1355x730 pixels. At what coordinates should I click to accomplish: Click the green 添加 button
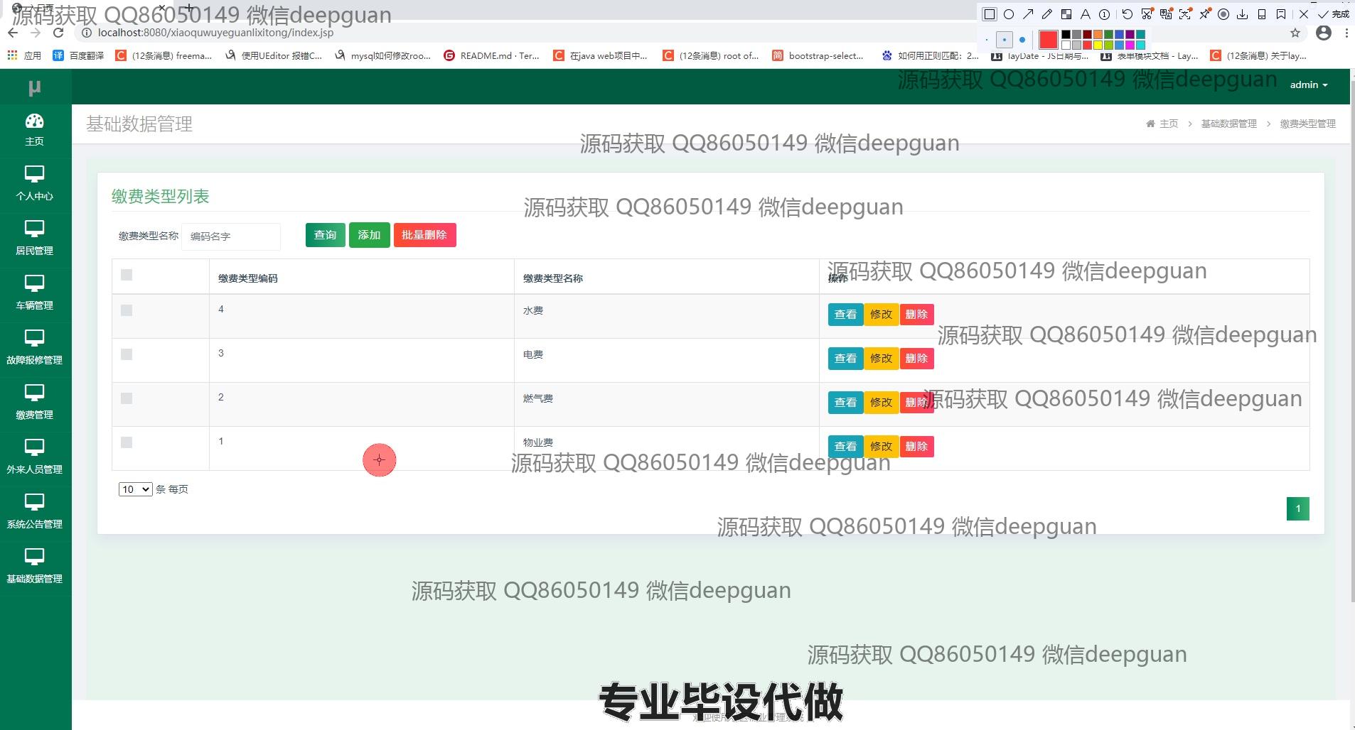pos(369,235)
